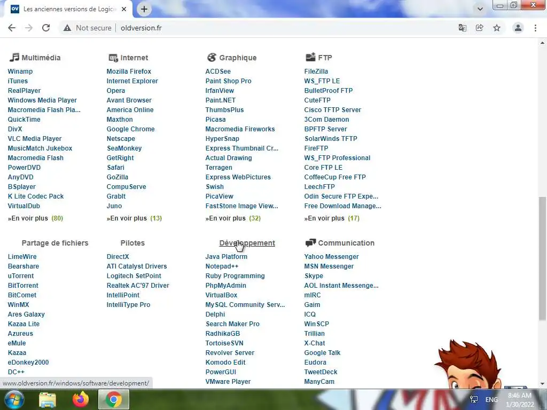This screenshot has width=547, height=410.
Task: Open the VLC Media Player link
Action: [35, 138]
